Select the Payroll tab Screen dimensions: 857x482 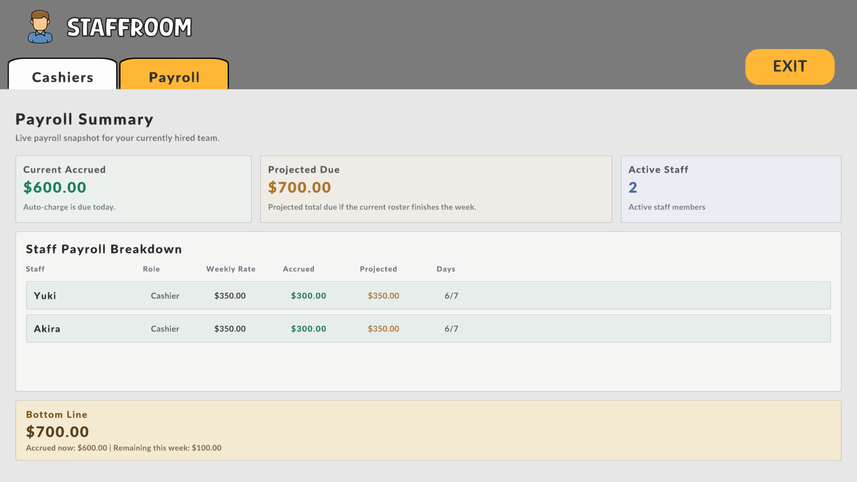coord(174,74)
